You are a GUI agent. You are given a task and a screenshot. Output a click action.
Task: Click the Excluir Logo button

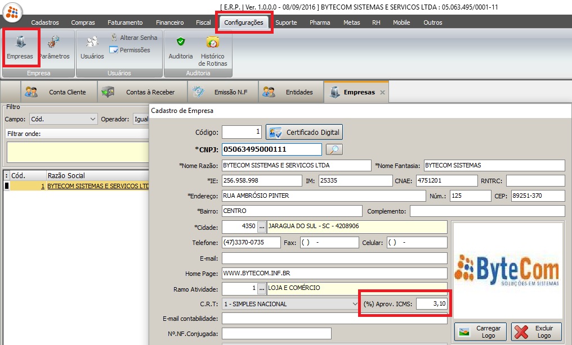537,332
